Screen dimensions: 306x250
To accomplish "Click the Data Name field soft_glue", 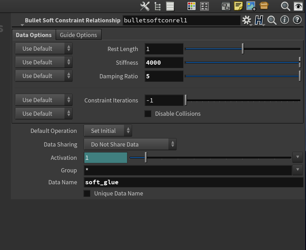I will [194, 182].
